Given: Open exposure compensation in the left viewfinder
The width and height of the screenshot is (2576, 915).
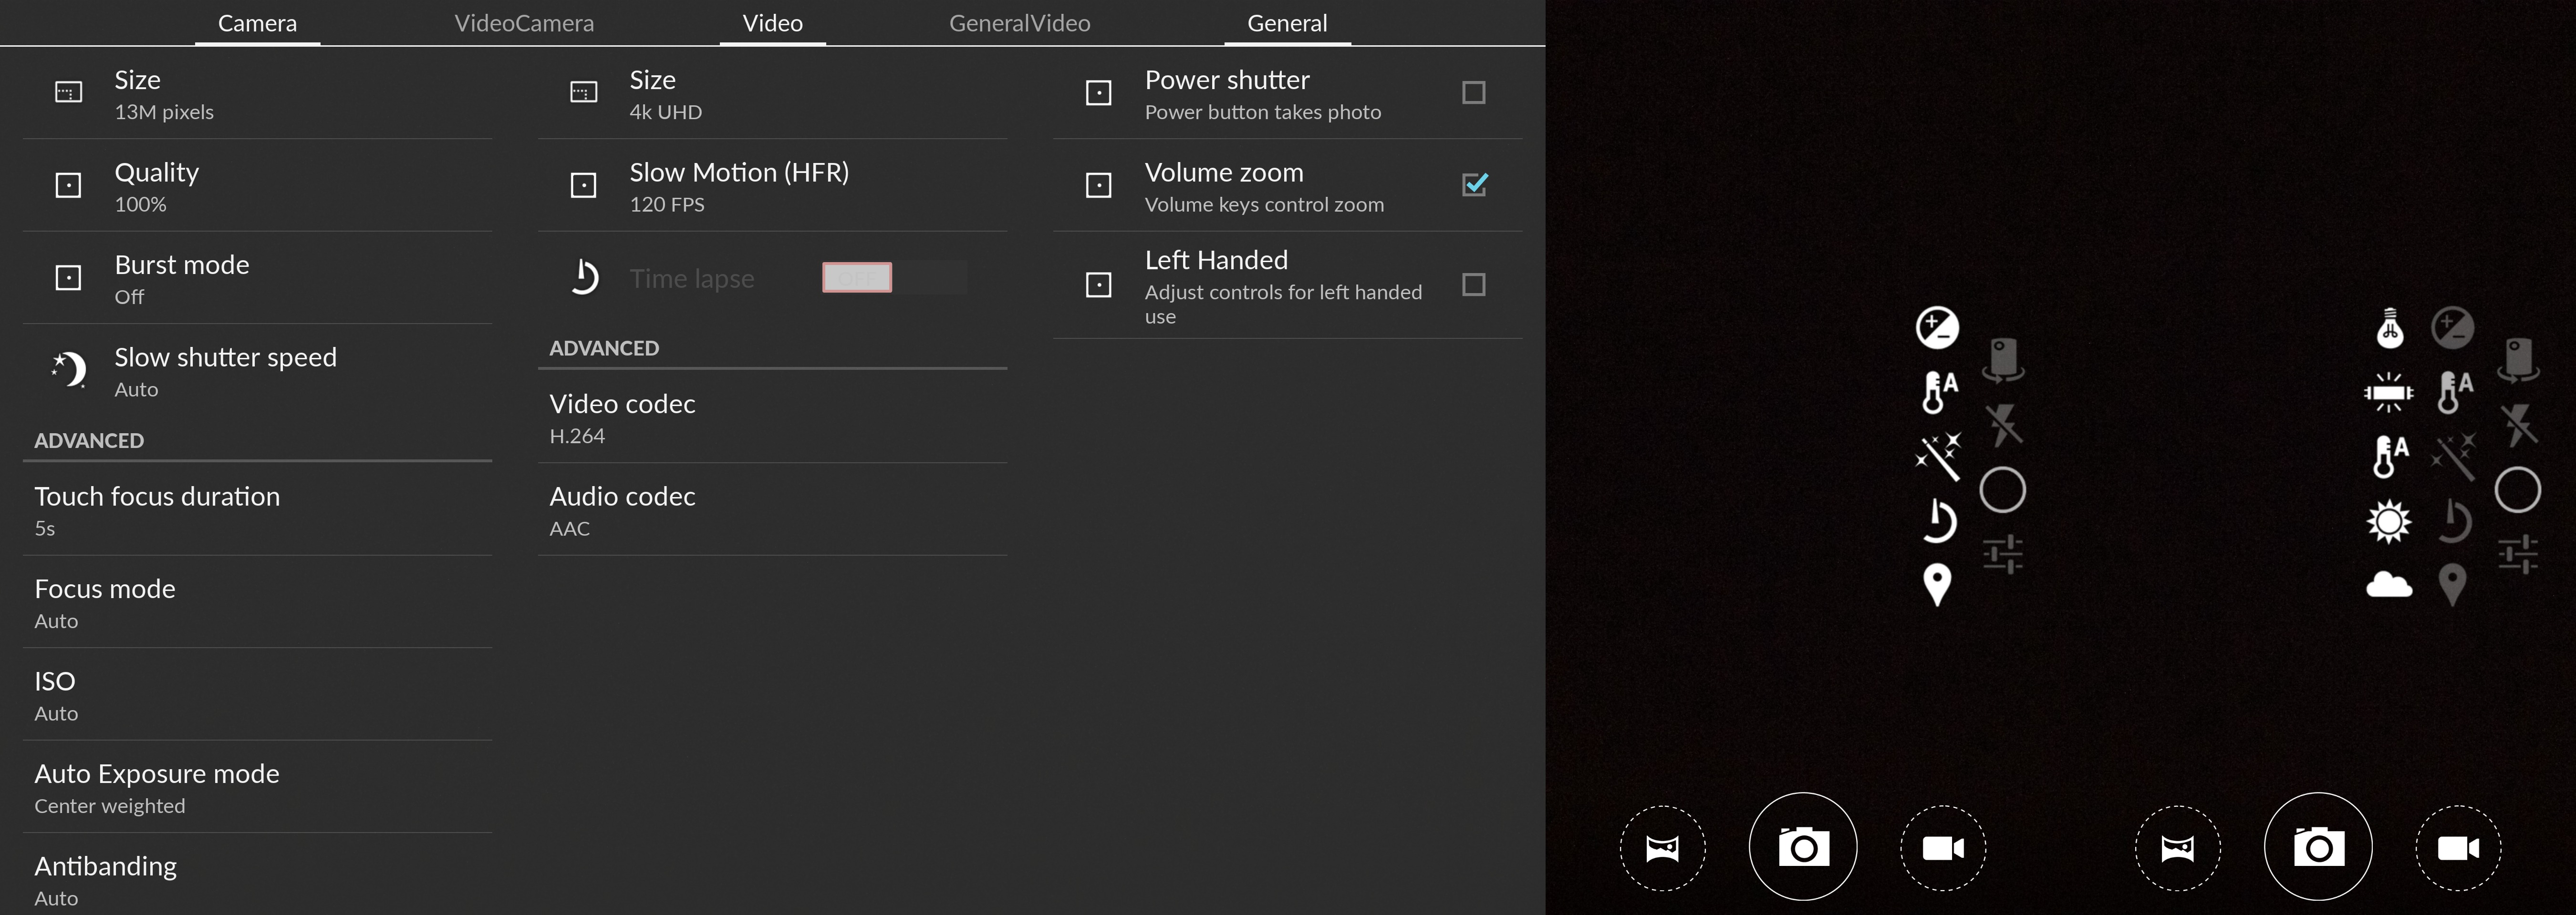Looking at the screenshot, I should [1937, 328].
